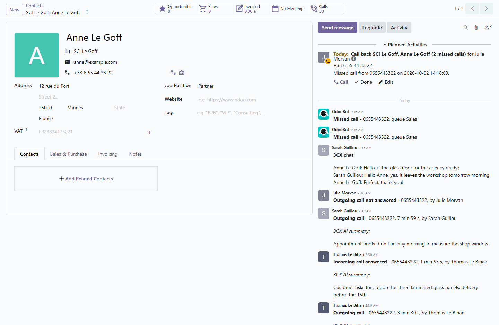The width and height of the screenshot is (499, 325).
Task: Open the Opportunities stat button
Action: [176, 9]
